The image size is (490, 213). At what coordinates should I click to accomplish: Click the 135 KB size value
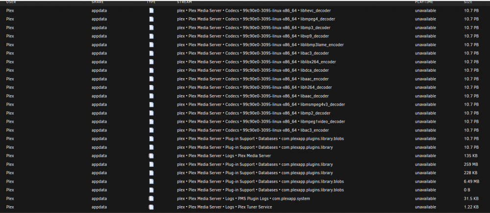(x=470, y=156)
